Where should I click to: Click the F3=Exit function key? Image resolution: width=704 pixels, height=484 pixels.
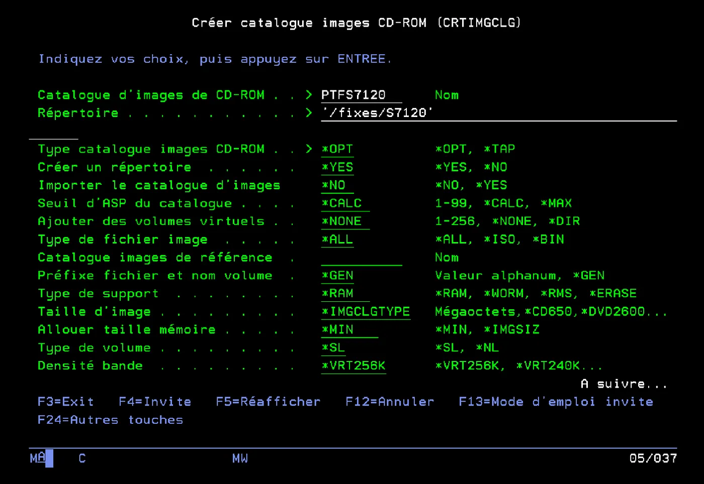click(66, 402)
